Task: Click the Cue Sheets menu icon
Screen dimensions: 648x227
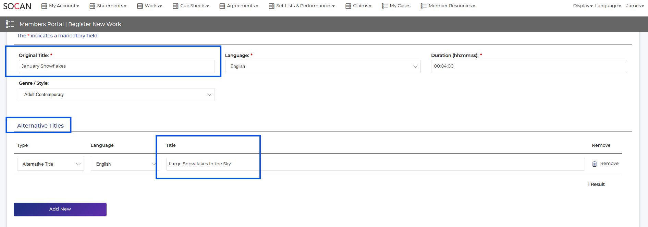Action: click(175, 6)
